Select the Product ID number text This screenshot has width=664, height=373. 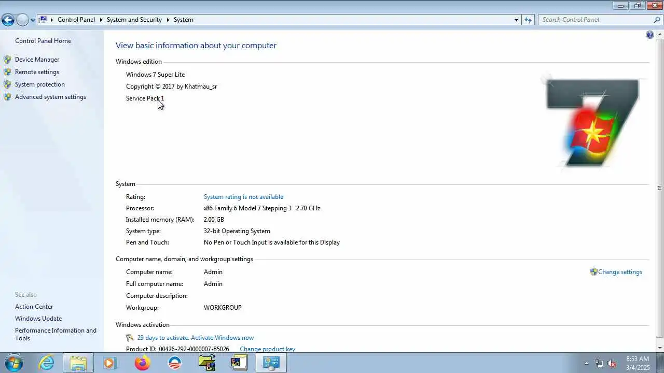[194, 349]
